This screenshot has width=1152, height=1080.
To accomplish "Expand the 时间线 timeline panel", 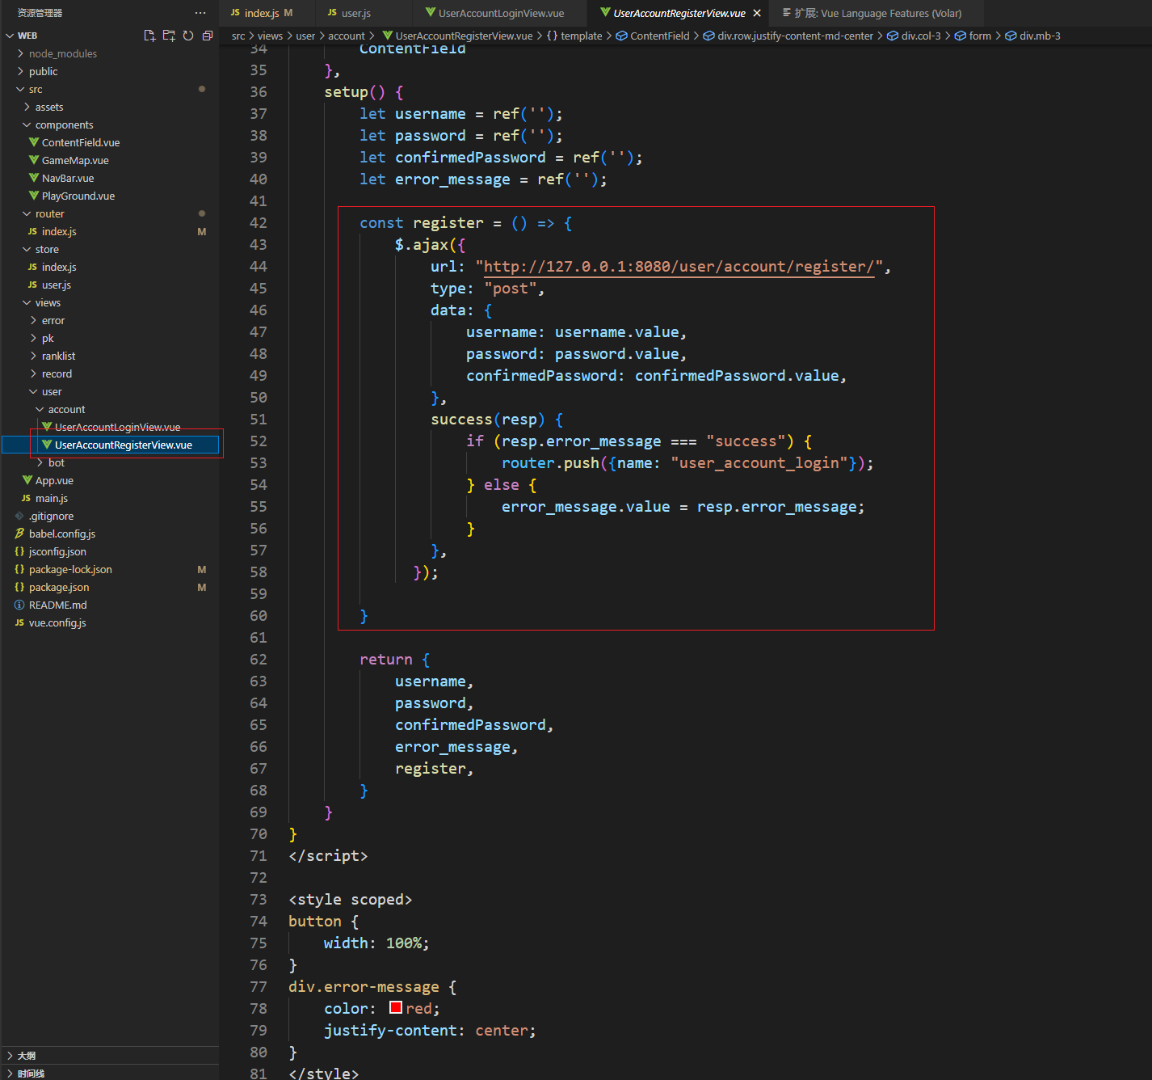I will pos(31,1074).
